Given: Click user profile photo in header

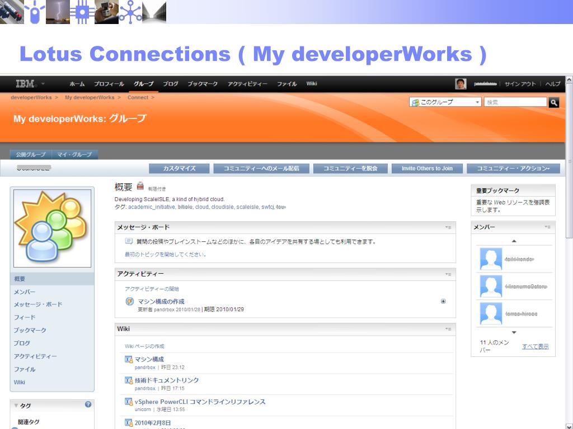Looking at the screenshot, I should (461, 84).
